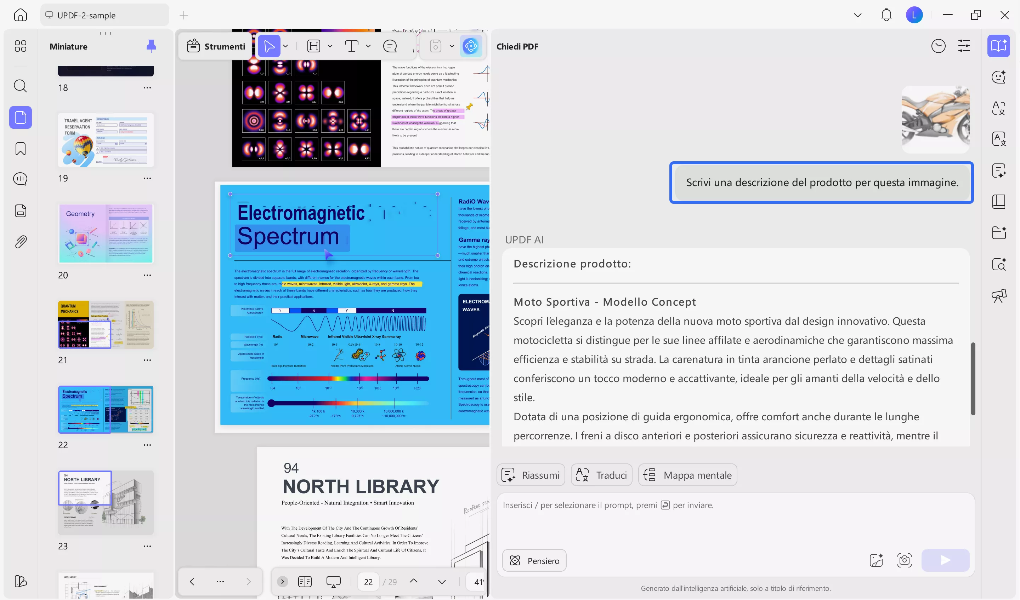Click the upload image icon in chat input
Screen dimensions: 1020x600
[x=876, y=560]
